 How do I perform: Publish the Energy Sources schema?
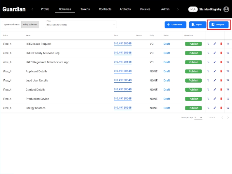tap(193, 108)
